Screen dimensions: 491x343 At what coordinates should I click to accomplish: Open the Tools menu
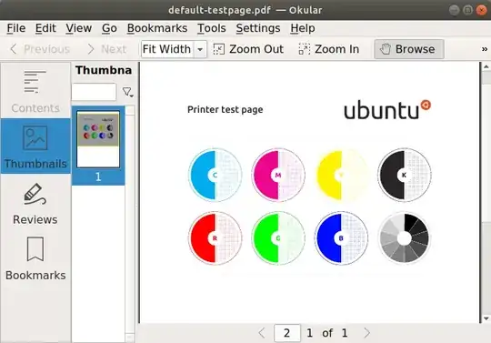tap(211, 28)
